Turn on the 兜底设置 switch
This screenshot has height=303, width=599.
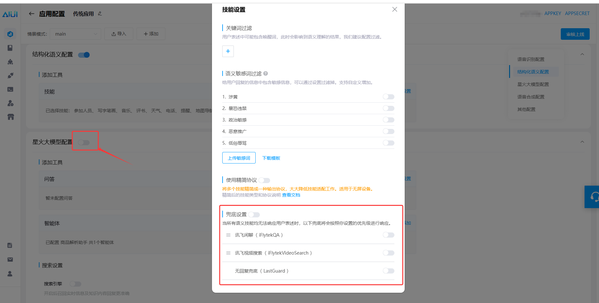pos(254,215)
